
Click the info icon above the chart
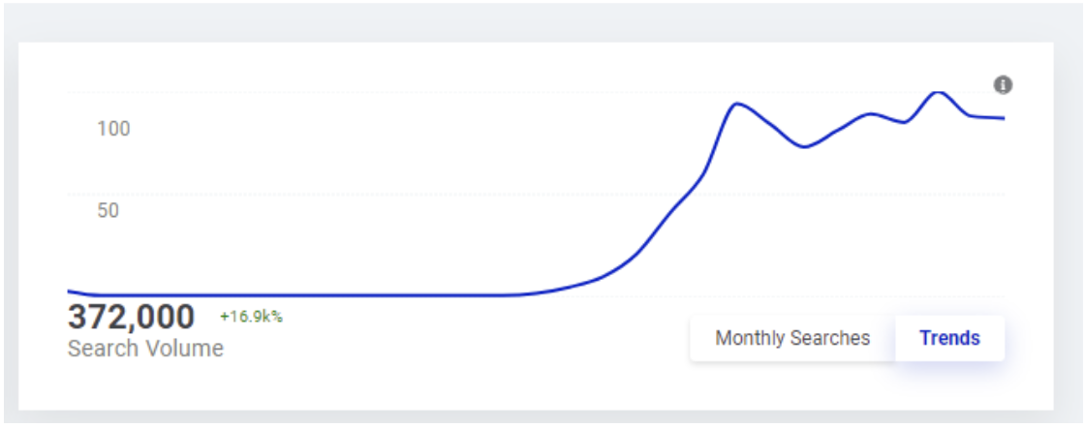[x=1004, y=85]
